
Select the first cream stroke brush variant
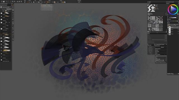pyautogui.click(x=6, y=13)
